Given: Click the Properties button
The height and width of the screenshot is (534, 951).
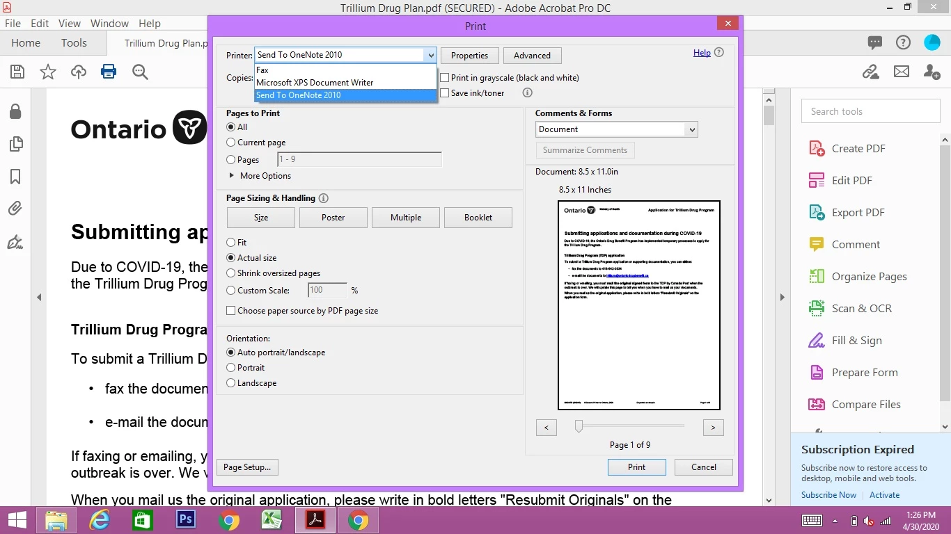Looking at the screenshot, I should point(469,56).
